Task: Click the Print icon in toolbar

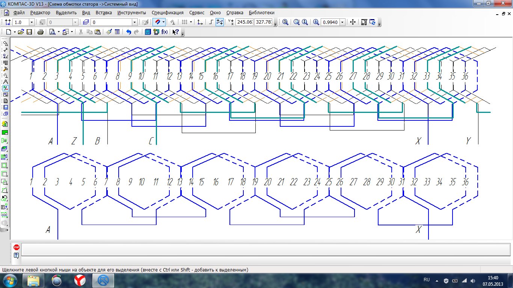Action: tap(41, 32)
